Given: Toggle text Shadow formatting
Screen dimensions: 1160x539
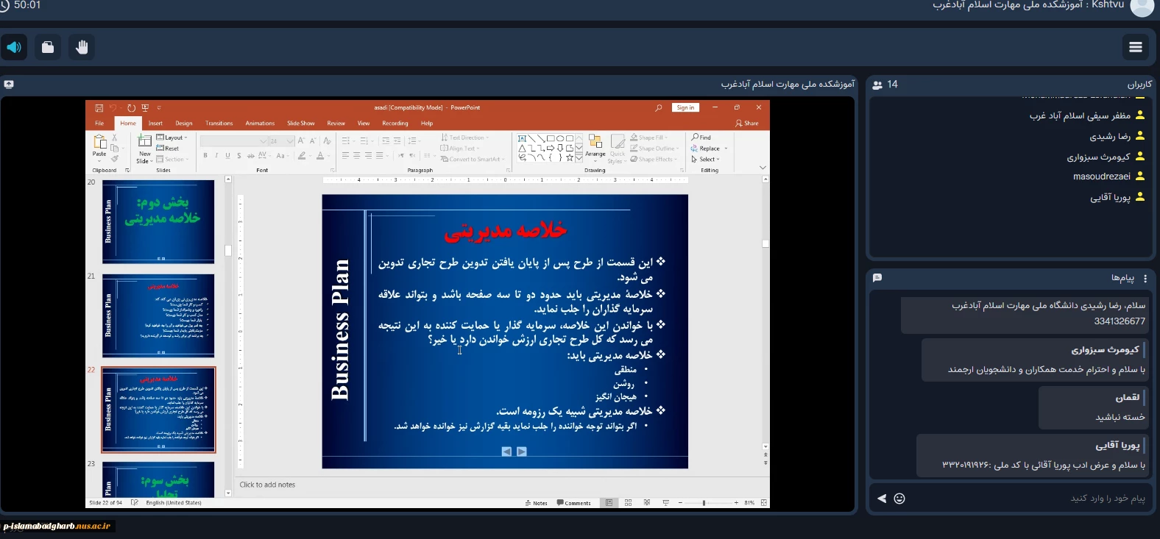Looking at the screenshot, I should point(239,156).
